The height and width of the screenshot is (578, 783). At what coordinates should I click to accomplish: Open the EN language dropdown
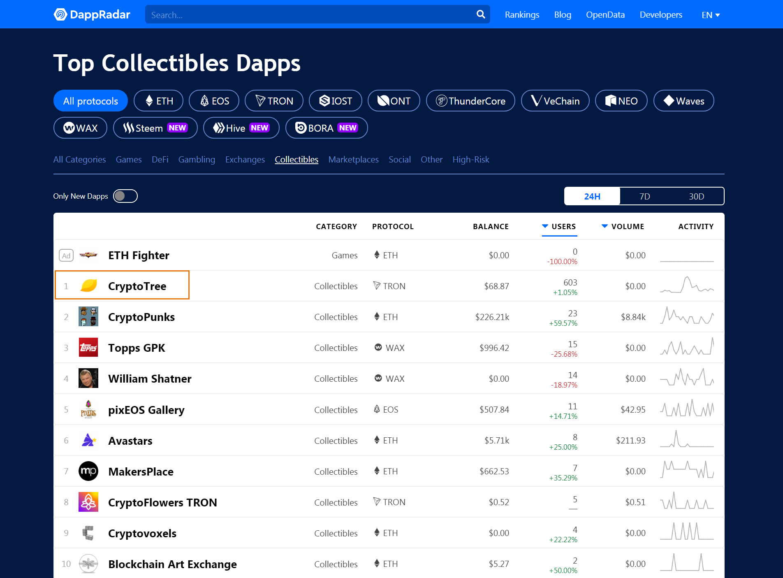[x=710, y=15]
